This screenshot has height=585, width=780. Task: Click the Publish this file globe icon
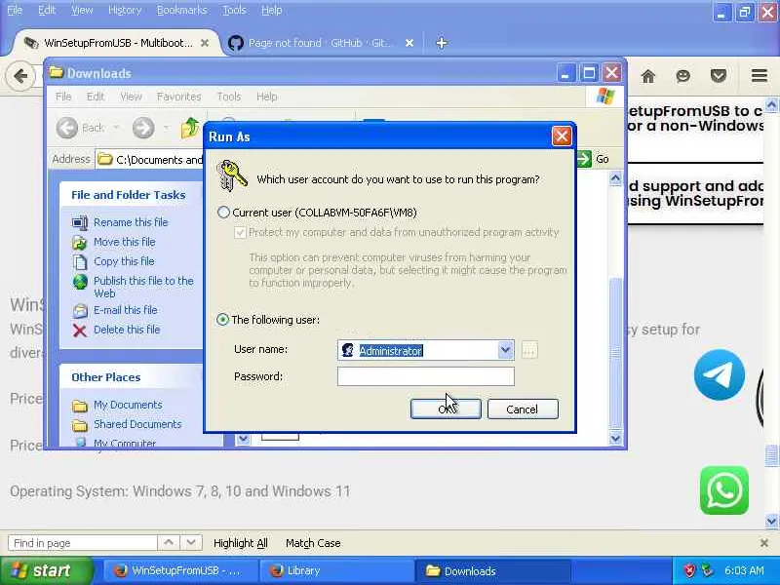tap(80, 282)
